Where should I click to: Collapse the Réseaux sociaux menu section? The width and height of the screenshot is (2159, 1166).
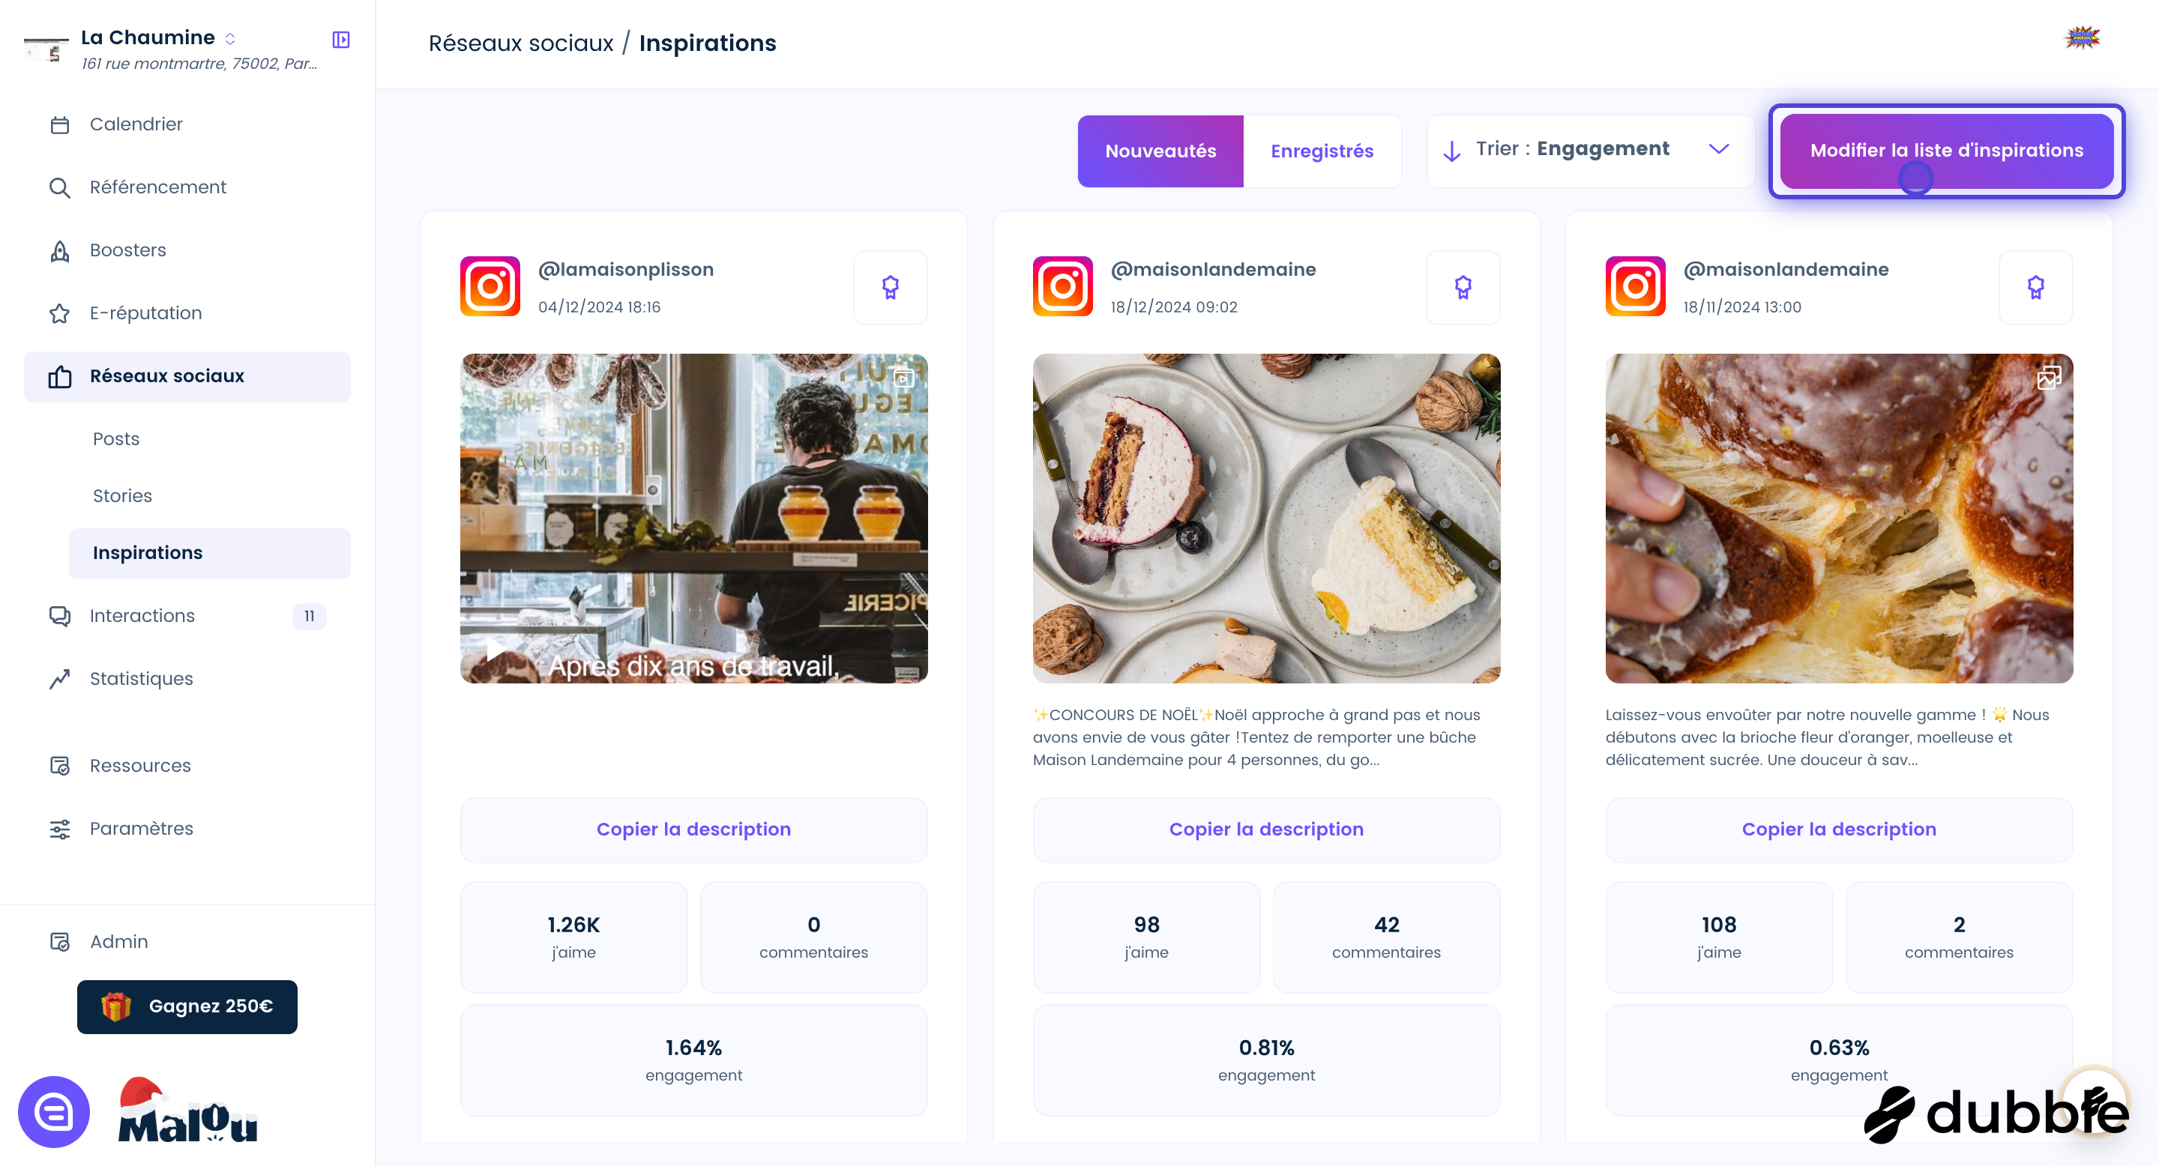pyautogui.click(x=187, y=376)
